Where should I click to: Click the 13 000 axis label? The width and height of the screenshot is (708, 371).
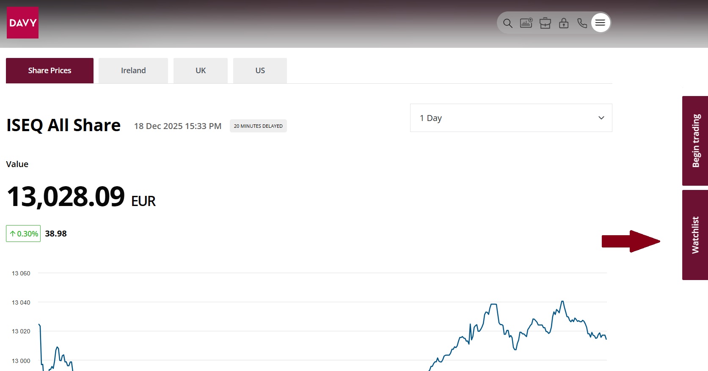click(21, 361)
